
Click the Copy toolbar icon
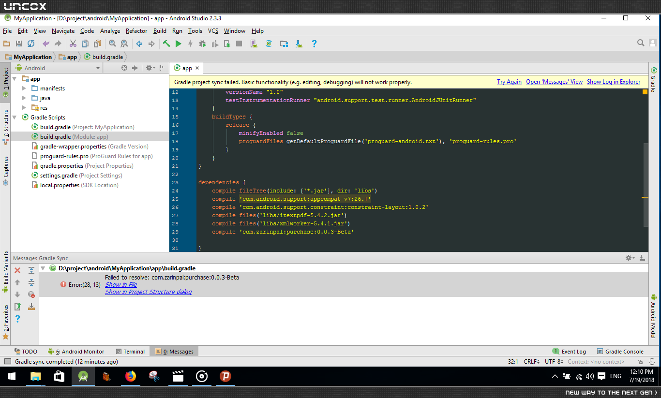point(85,44)
